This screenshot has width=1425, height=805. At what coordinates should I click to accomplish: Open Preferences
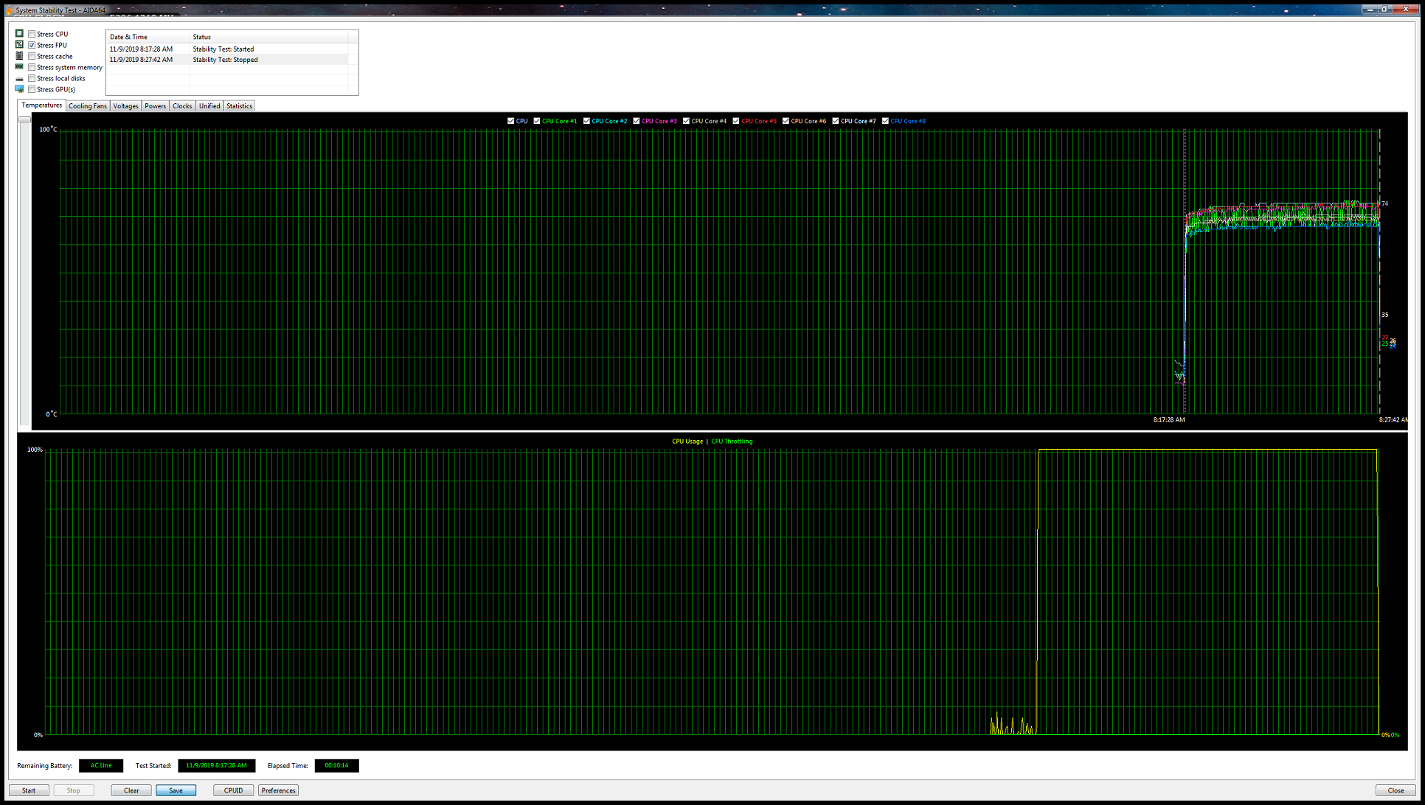coord(278,790)
